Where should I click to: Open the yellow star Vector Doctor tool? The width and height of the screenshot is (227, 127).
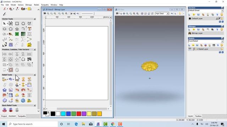(29, 45)
